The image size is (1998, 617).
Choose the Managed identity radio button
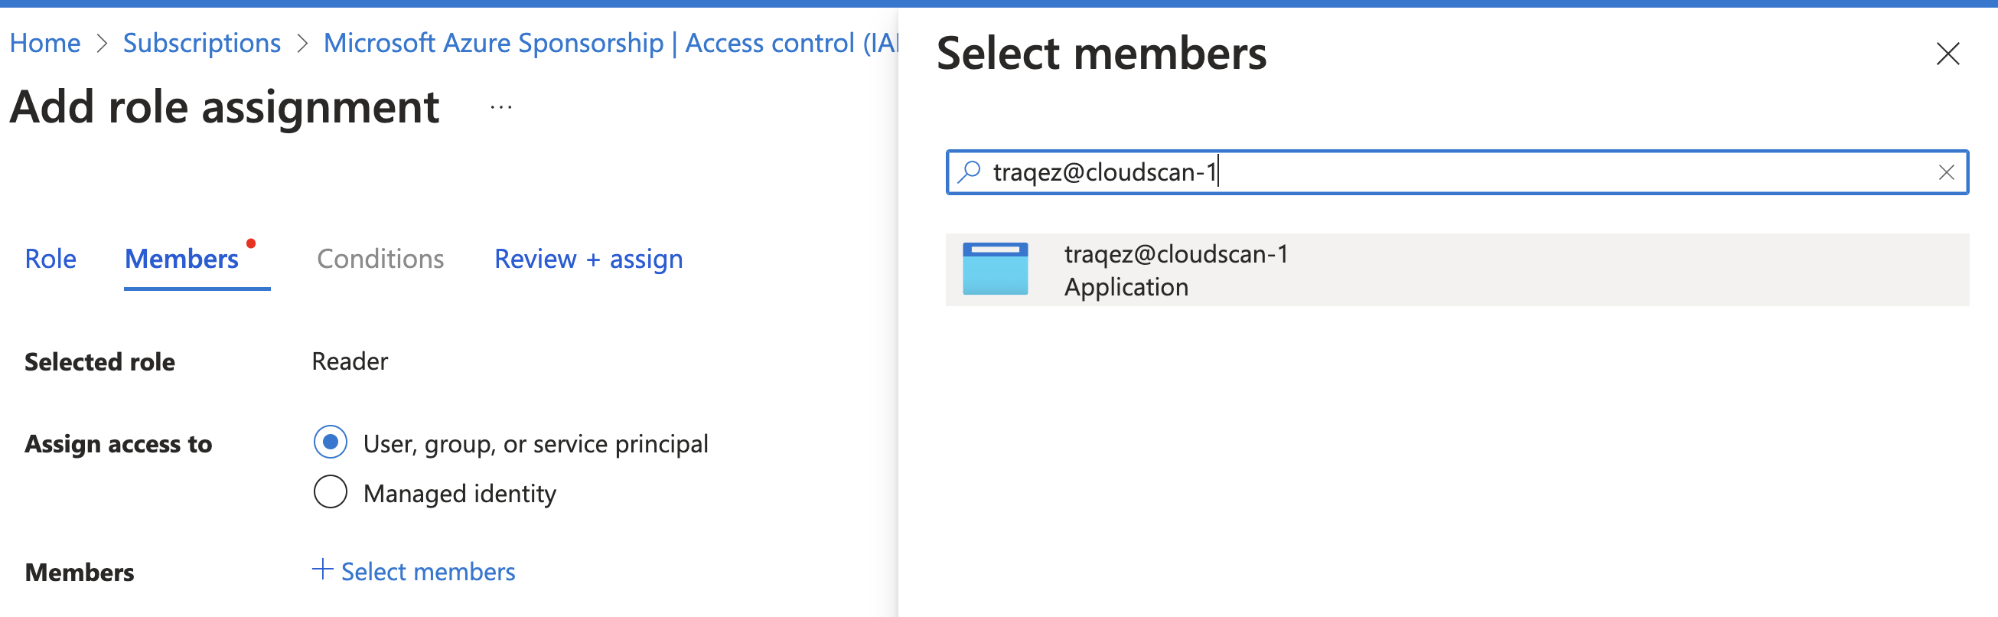[x=331, y=492]
